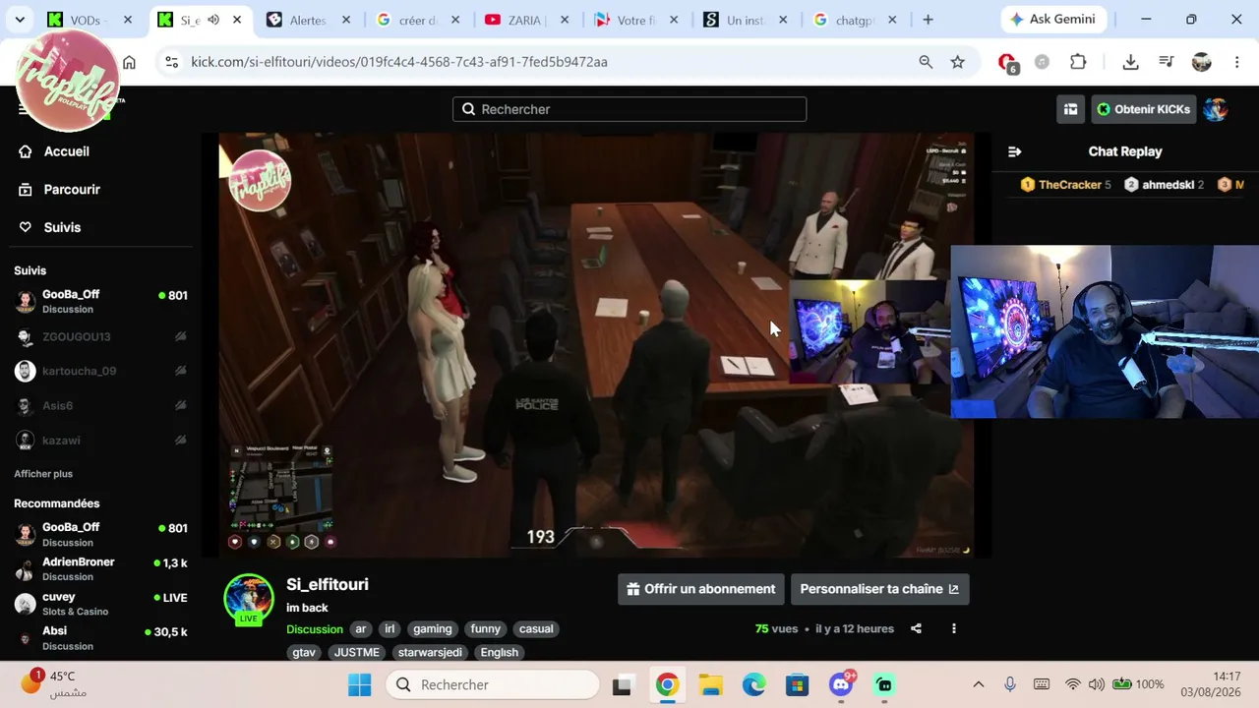Switch to the Un inst tab
Screen dimensions: 1259x708
click(744, 20)
